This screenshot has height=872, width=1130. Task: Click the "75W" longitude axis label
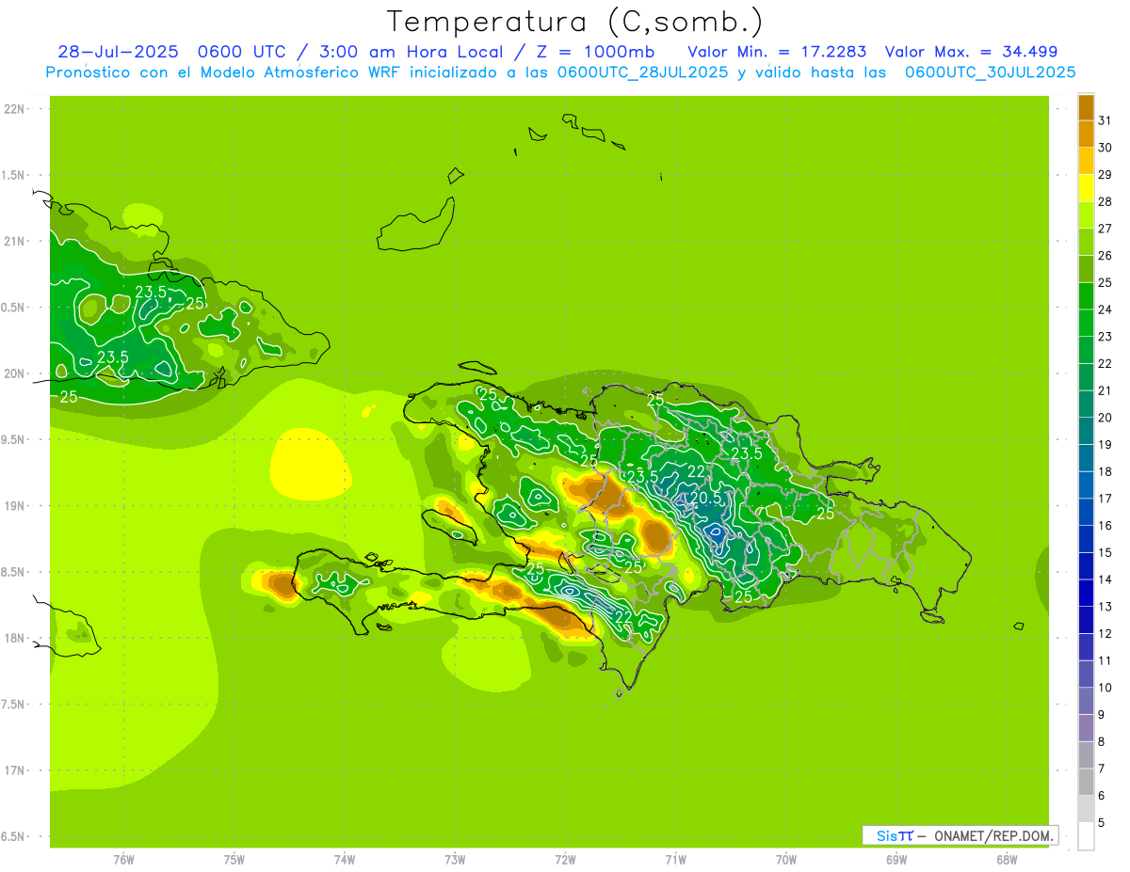click(234, 860)
